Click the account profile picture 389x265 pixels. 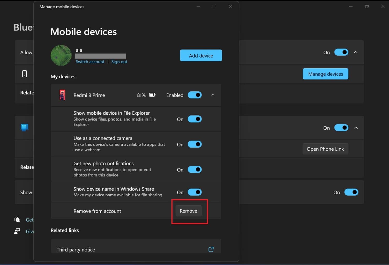click(61, 55)
